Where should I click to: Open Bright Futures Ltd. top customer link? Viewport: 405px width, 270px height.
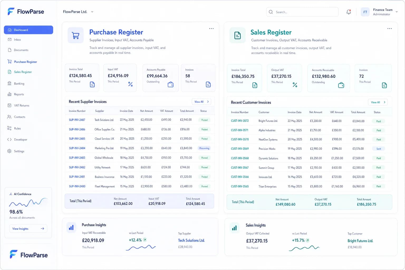(360, 241)
